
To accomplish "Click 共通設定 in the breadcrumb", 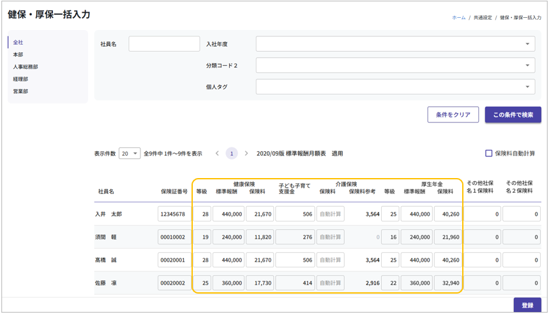I will 483,18.
